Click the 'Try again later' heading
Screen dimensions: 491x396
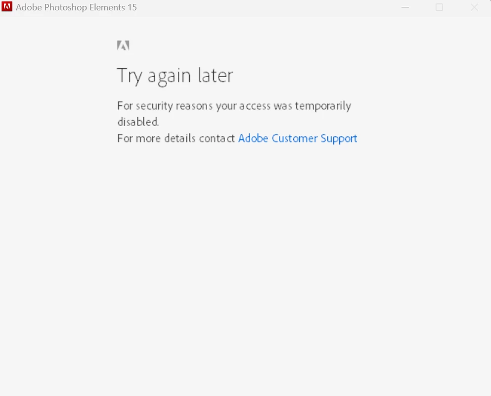point(175,76)
